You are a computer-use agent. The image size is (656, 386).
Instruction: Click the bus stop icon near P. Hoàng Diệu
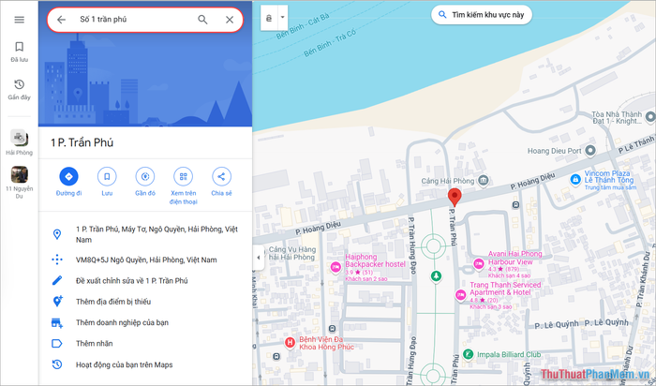pyautogui.click(x=515, y=205)
